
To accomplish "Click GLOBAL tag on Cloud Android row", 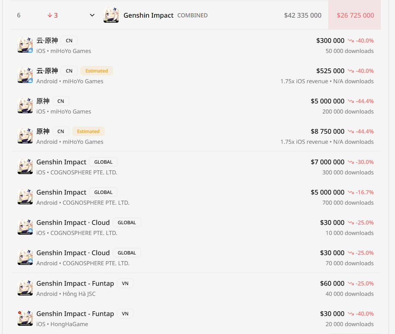I will (x=127, y=253).
